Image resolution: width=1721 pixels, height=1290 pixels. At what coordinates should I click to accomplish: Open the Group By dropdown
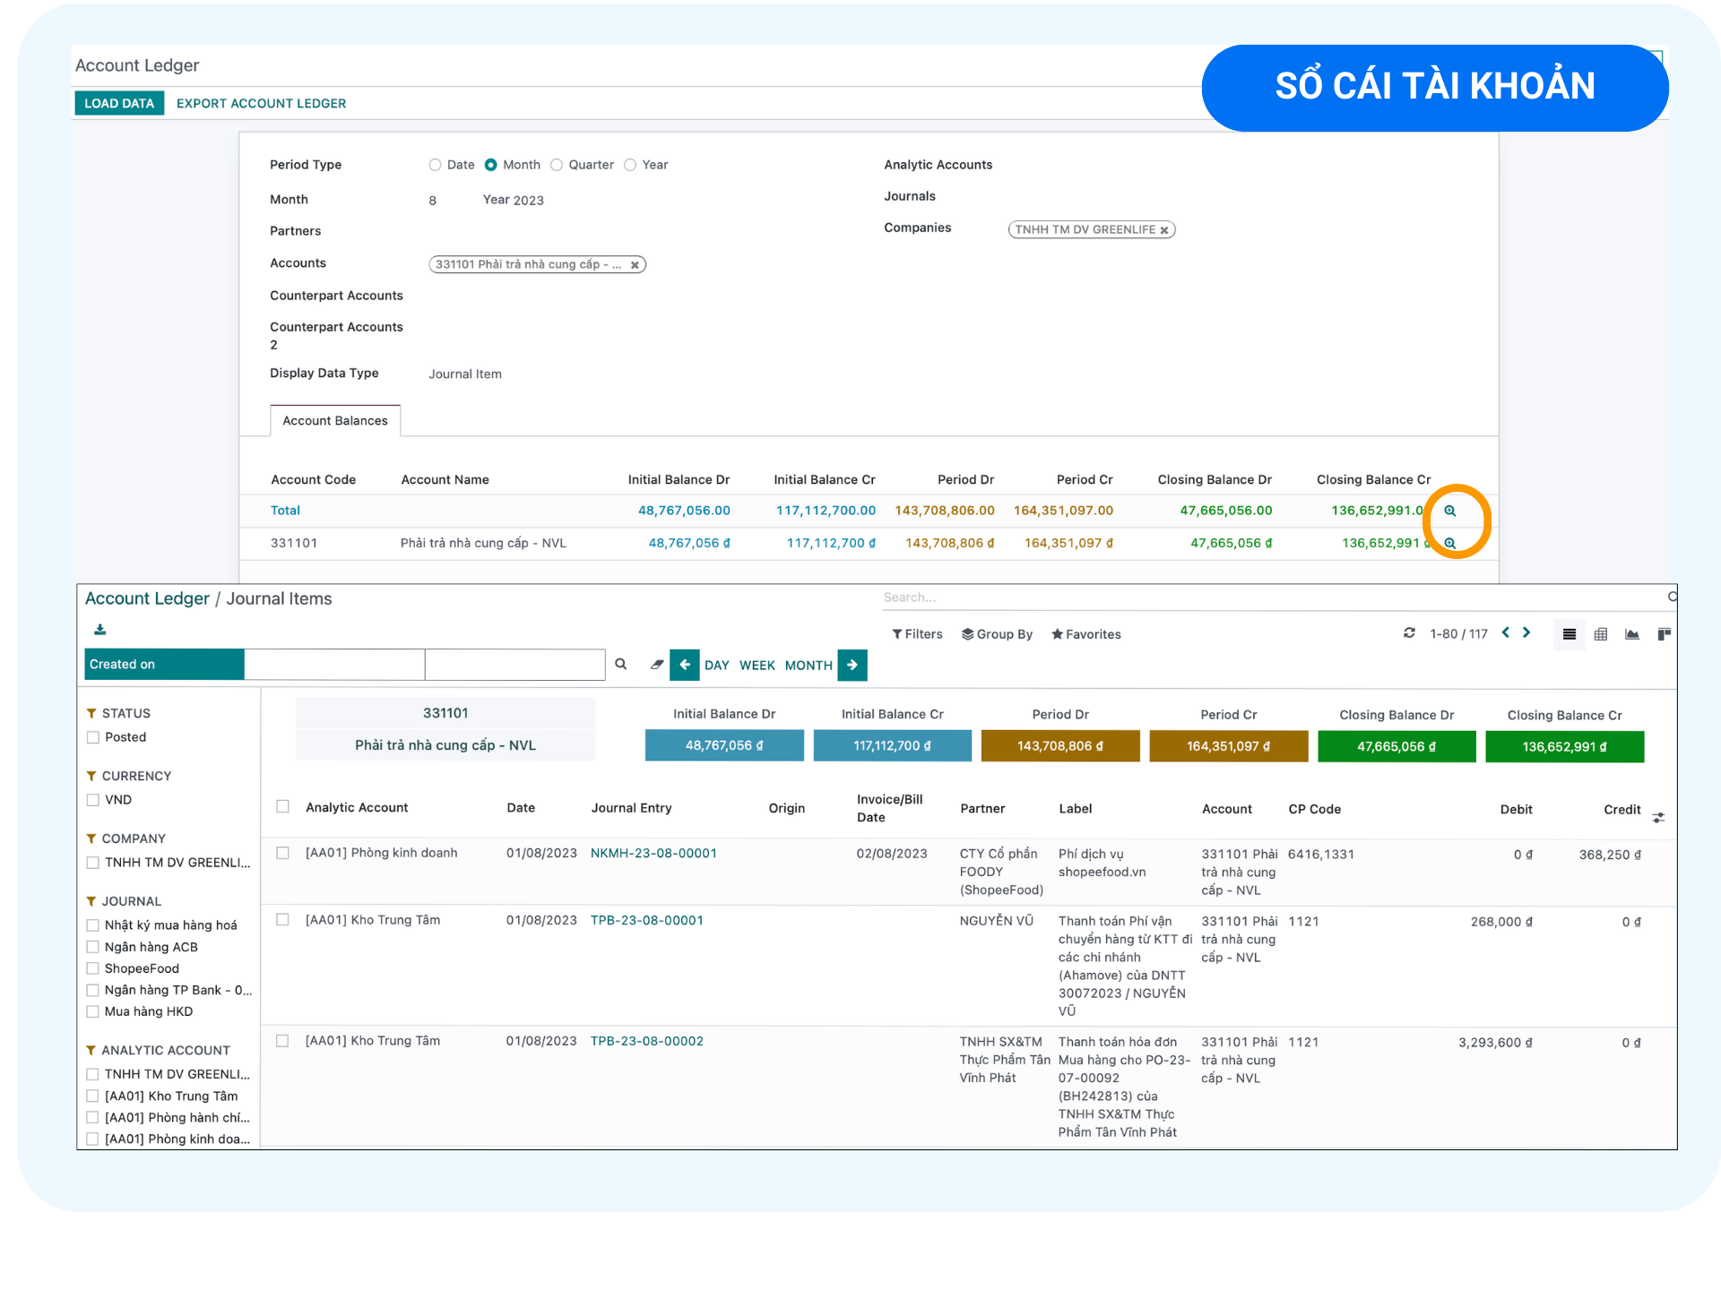(997, 634)
